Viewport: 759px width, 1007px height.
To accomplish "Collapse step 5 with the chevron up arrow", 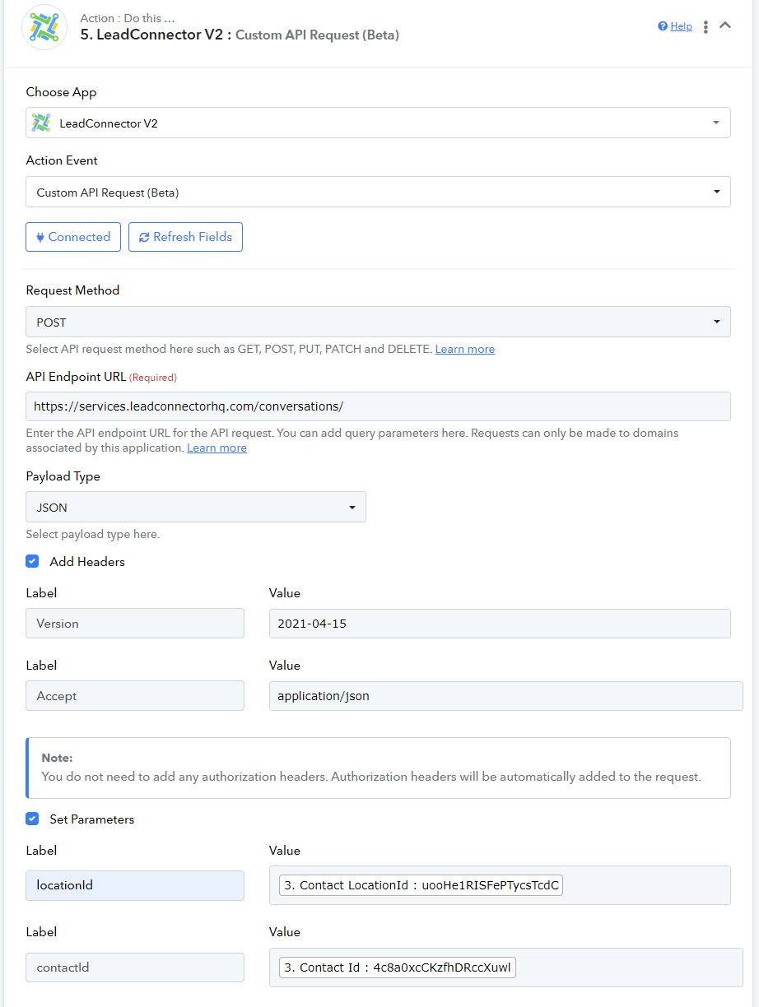I will tap(725, 26).
